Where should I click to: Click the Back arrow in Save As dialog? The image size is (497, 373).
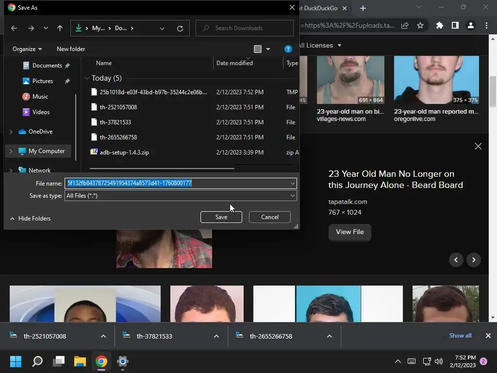click(14, 28)
